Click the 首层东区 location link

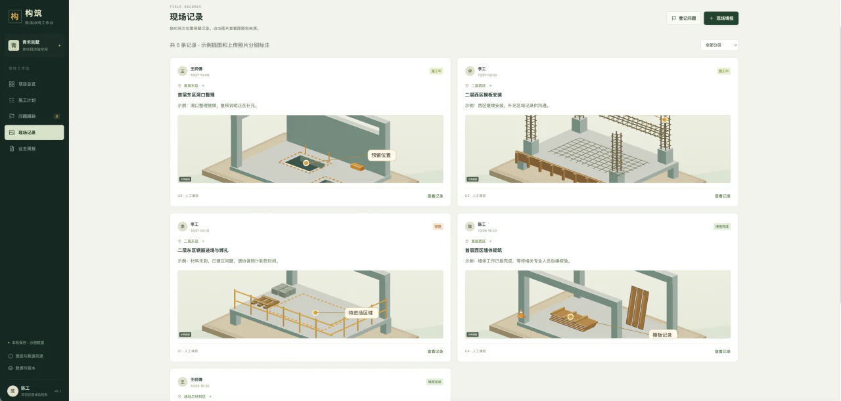(191, 85)
